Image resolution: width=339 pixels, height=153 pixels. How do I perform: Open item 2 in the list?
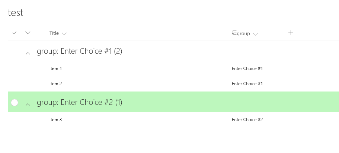pyautogui.click(x=55, y=84)
